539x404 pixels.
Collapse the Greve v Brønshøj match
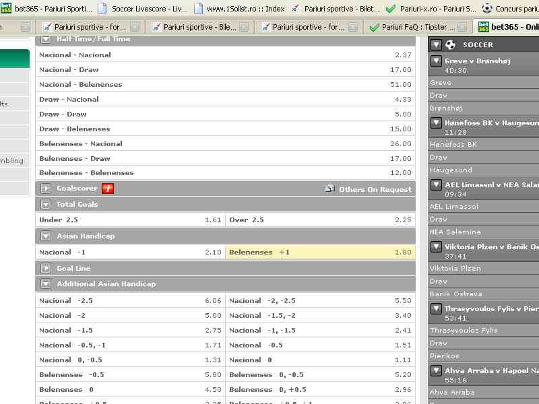pos(436,61)
